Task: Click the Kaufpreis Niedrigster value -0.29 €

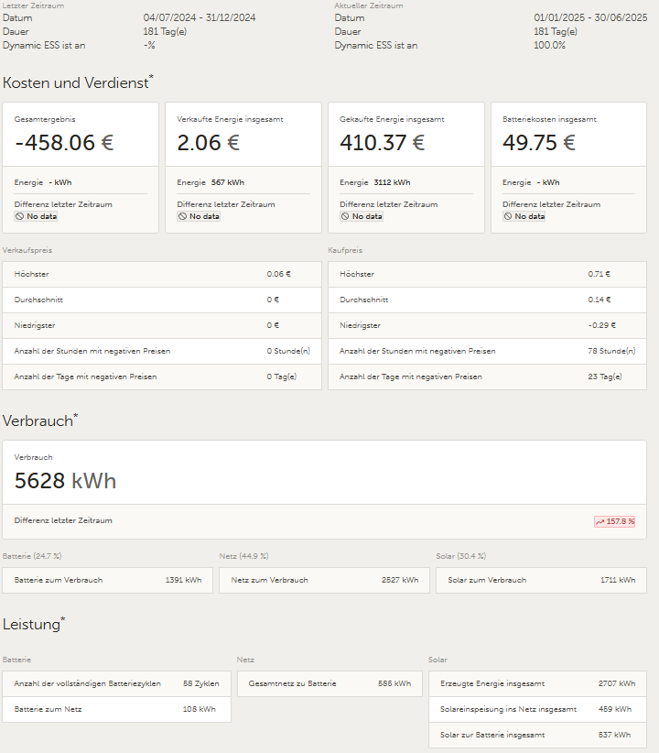Action: [602, 325]
